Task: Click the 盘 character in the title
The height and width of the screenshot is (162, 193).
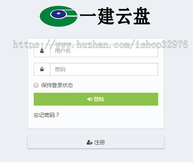Action: 141,16
